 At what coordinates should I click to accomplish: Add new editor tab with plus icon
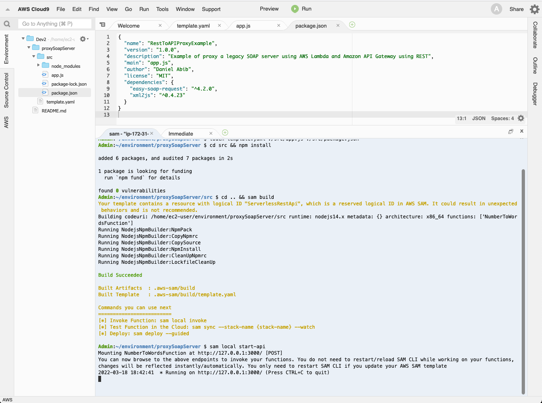[x=352, y=25]
